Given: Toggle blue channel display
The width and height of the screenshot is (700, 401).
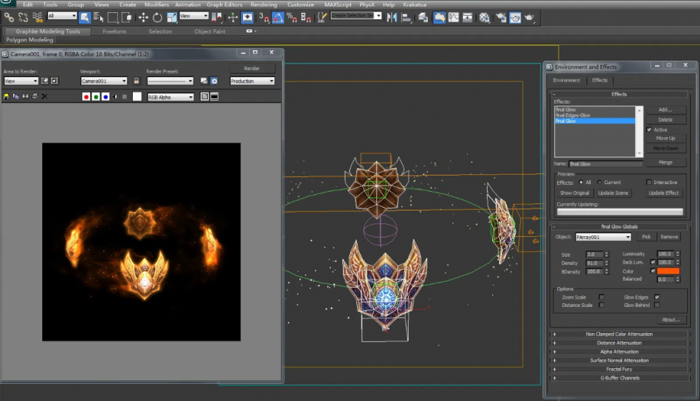Looking at the screenshot, I should [106, 97].
